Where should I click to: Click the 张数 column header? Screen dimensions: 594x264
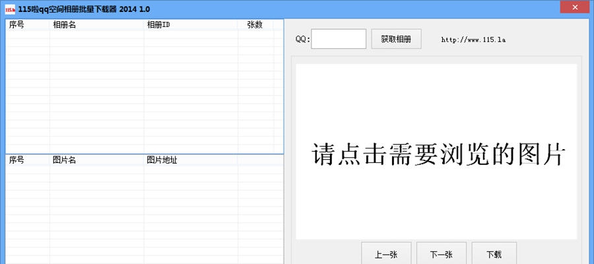[x=255, y=25]
